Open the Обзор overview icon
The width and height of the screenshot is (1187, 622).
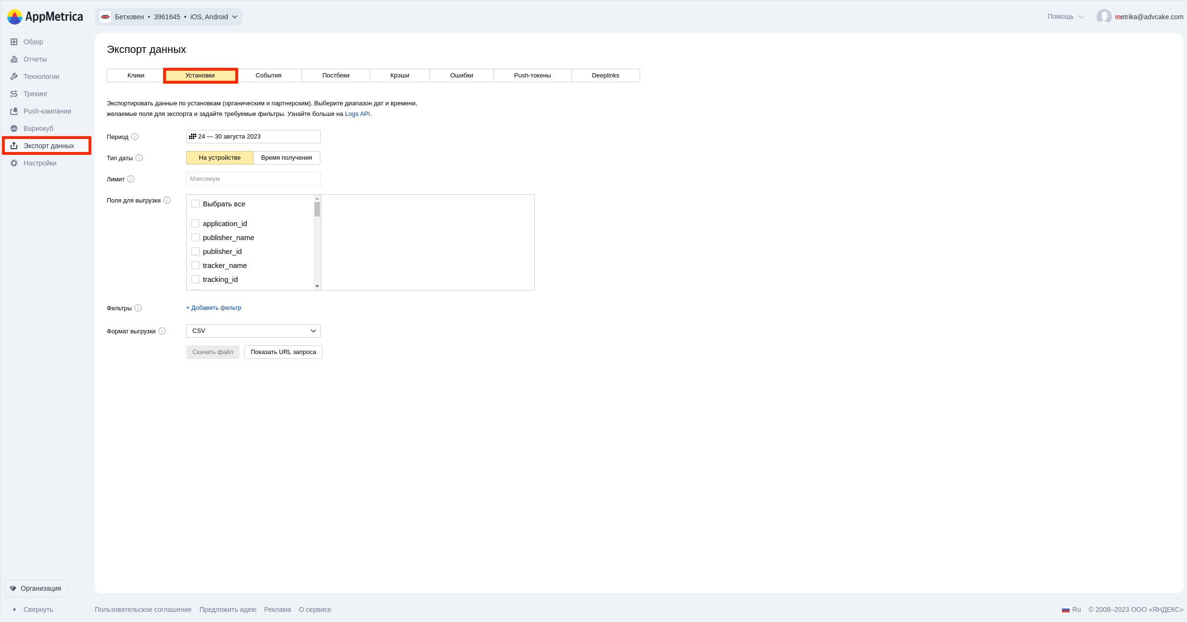pos(14,42)
